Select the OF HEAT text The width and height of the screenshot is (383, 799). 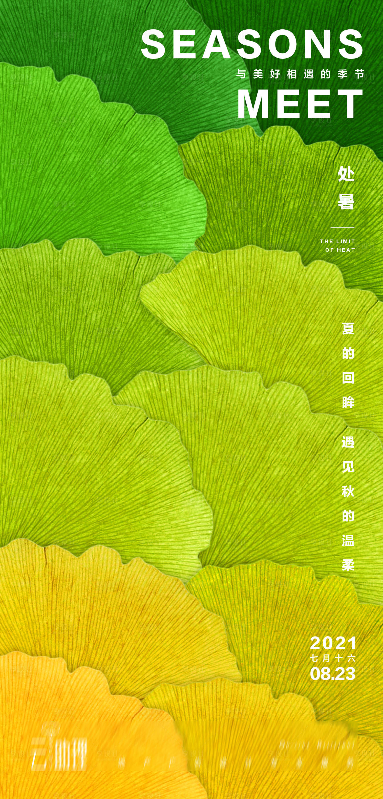(x=340, y=250)
